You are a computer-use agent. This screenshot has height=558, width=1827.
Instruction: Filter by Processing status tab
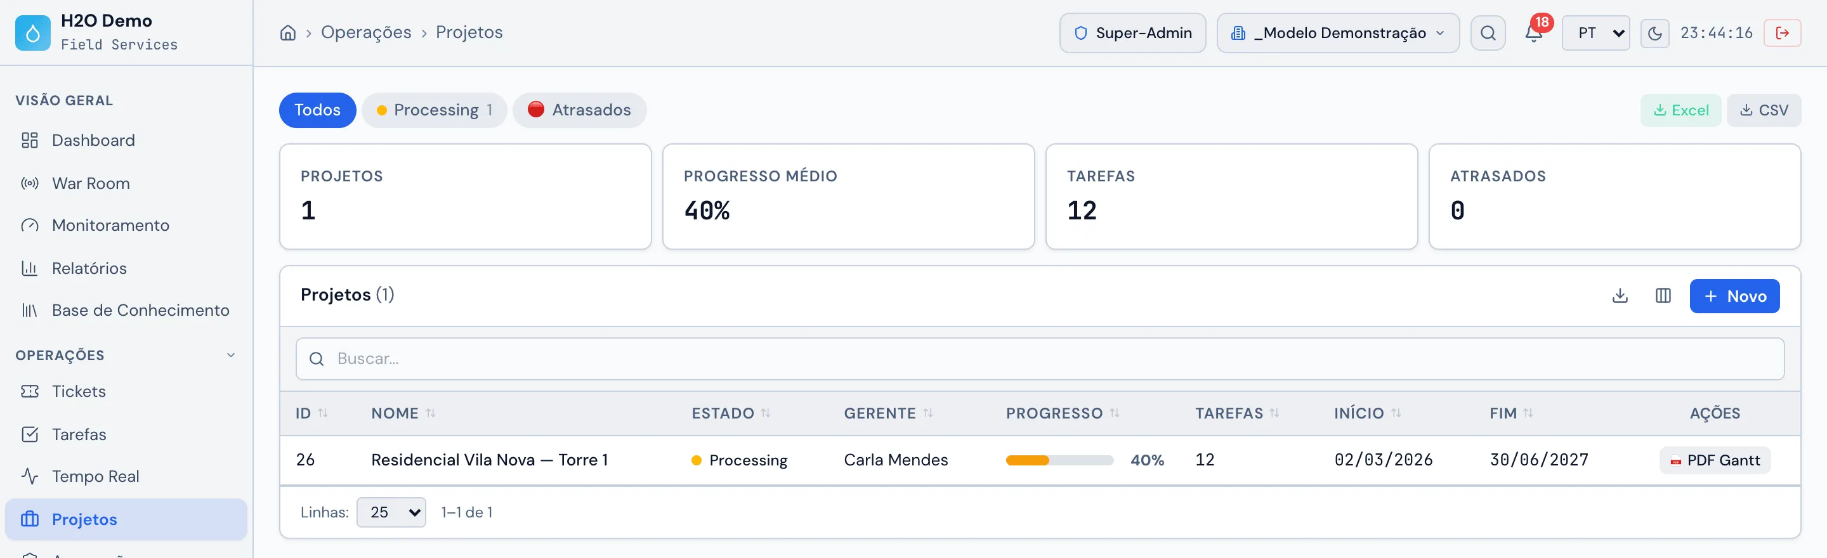tap(434, 110)
